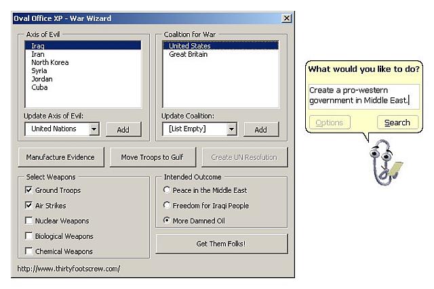Click the disabled Create UN Resolution button
The width and height of the screenshot is (434, 289).
(244, 157)
